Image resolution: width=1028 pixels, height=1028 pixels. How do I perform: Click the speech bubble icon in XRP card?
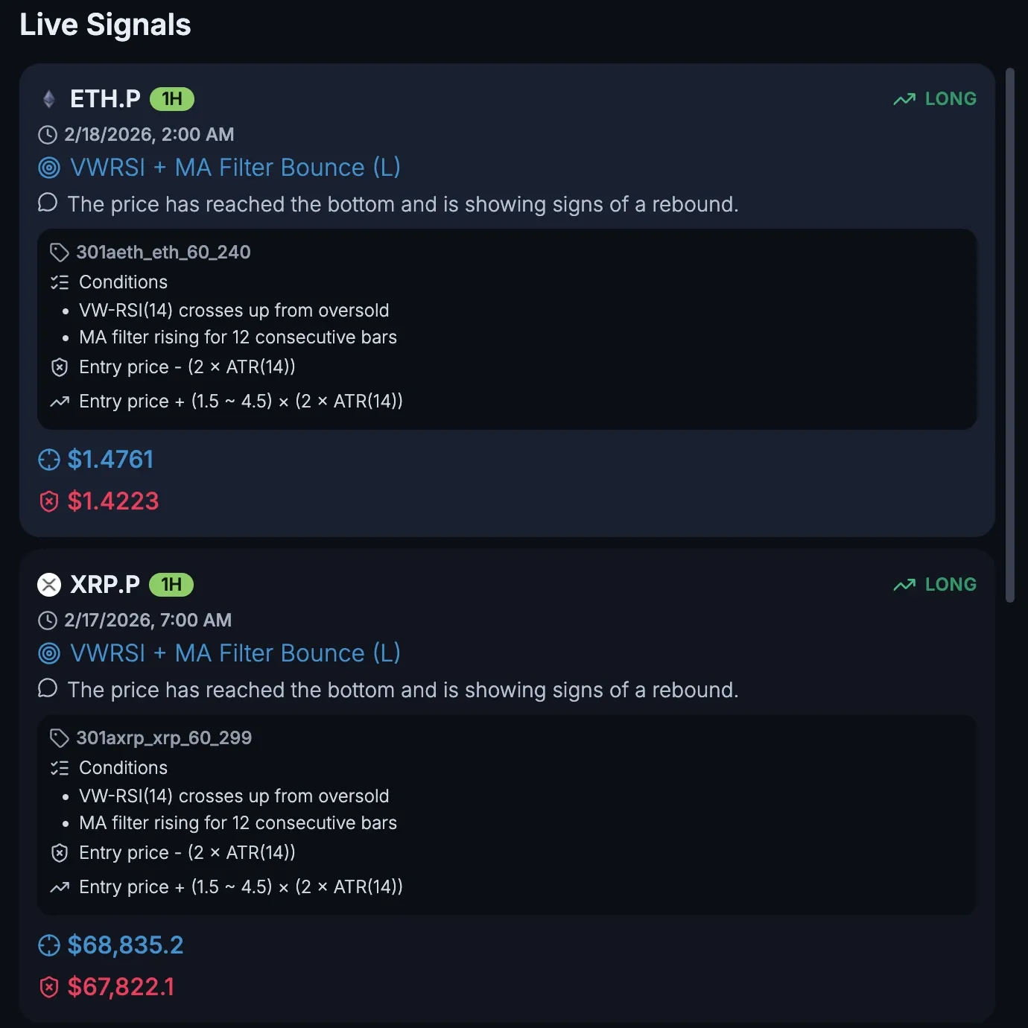48,688
